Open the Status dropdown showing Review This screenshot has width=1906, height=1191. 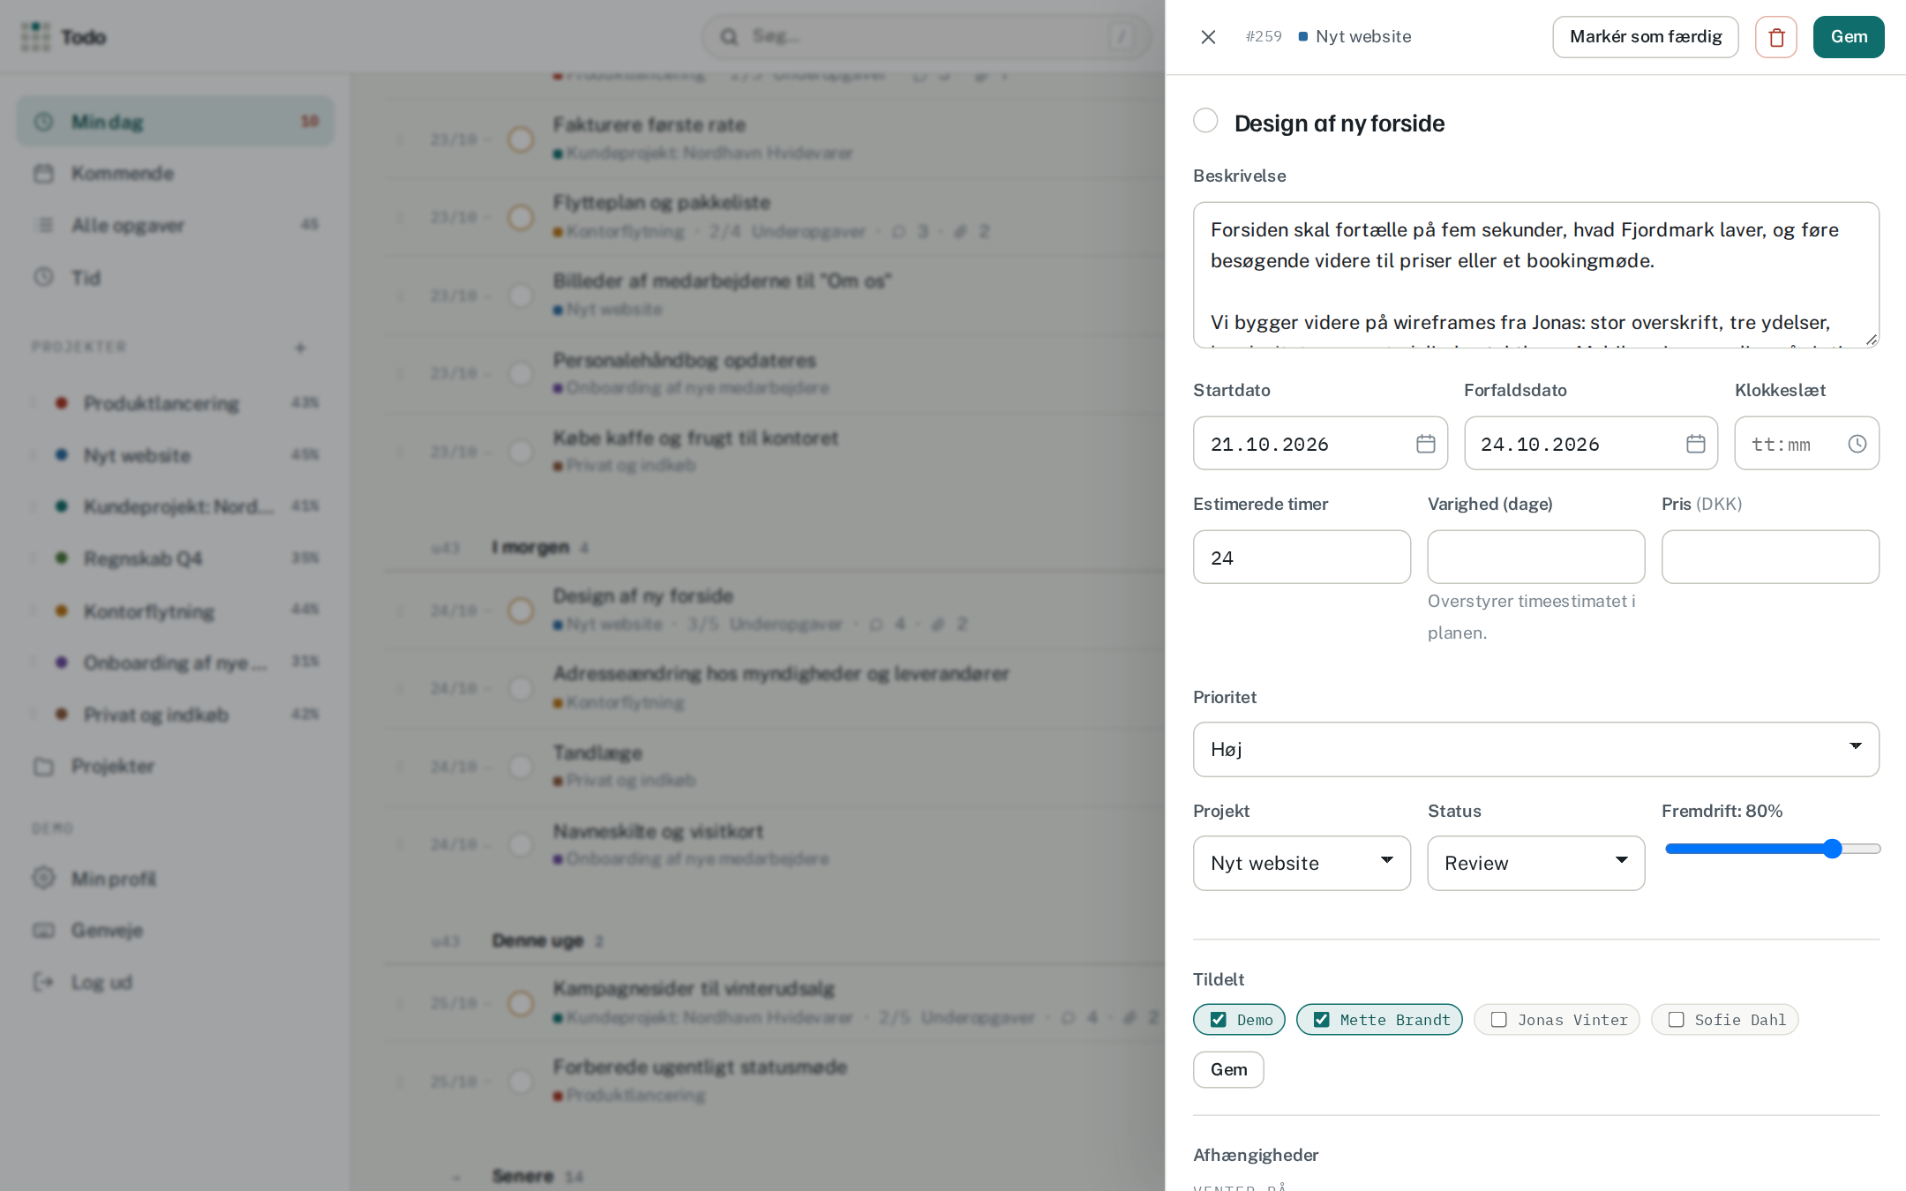coord(1535,863)
